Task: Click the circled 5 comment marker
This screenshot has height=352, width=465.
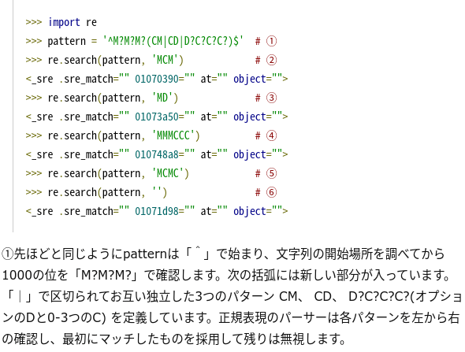Action: [x=271, y=173]
